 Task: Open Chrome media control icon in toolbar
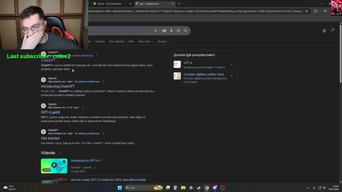tap(325, 11)
